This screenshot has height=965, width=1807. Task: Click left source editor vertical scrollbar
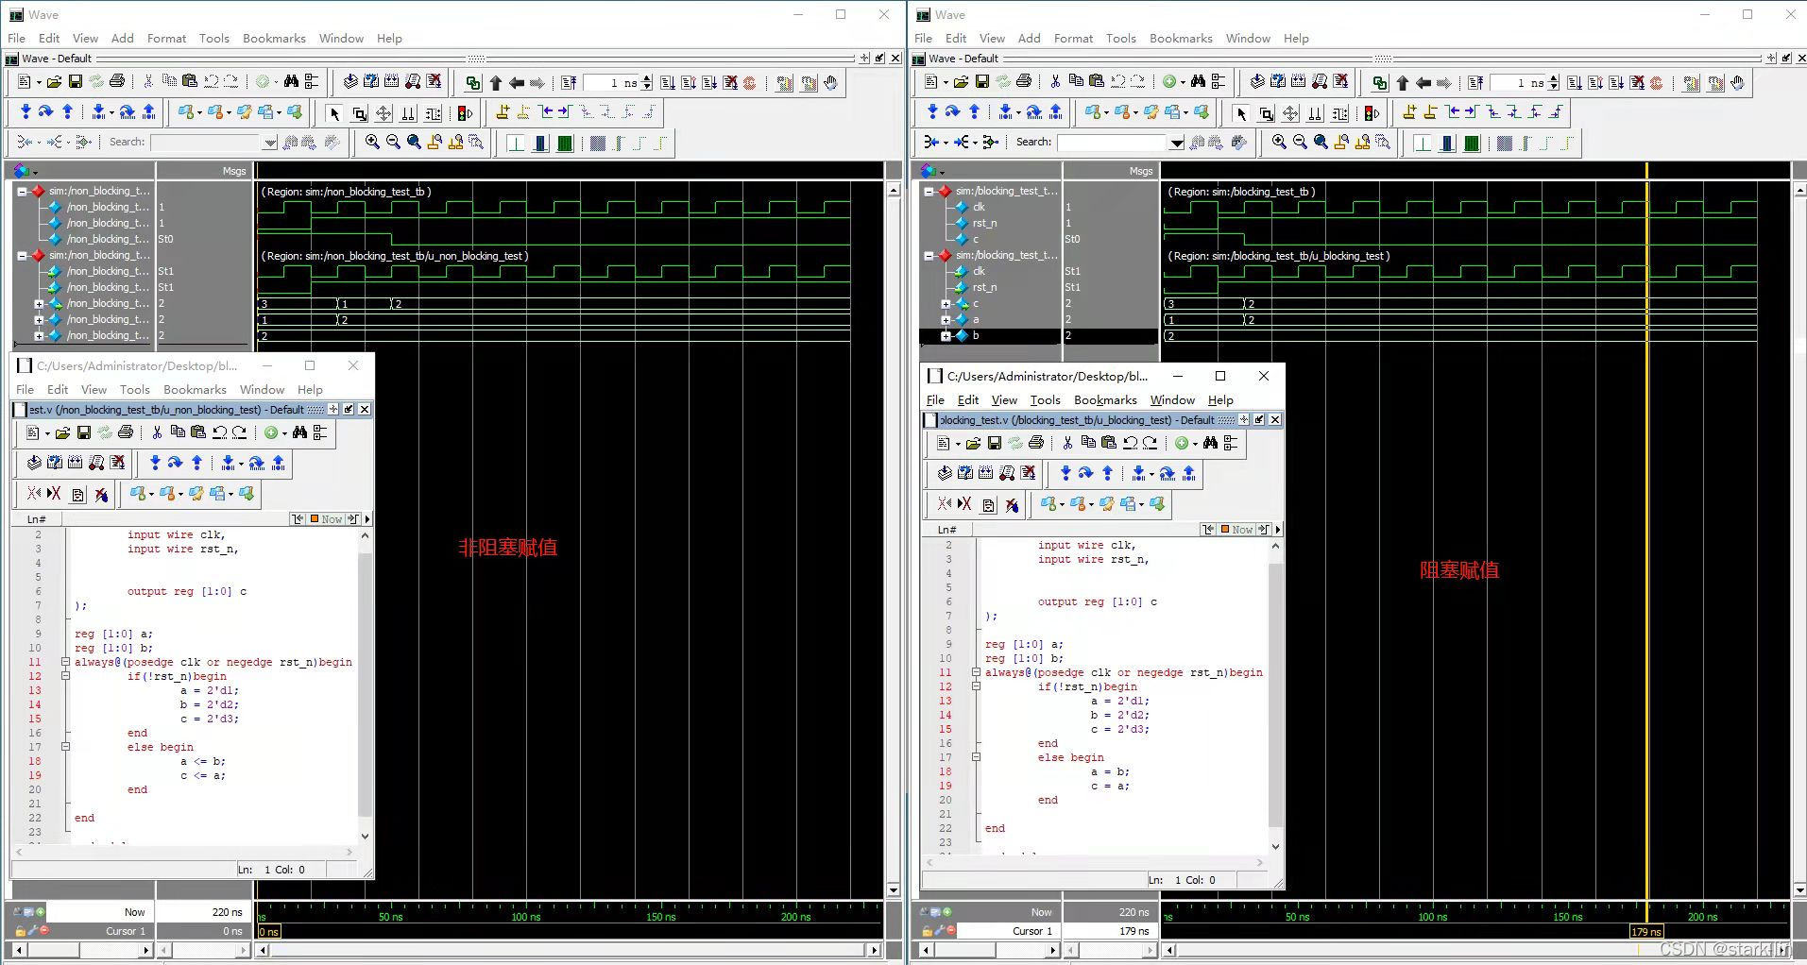(365, 686)
